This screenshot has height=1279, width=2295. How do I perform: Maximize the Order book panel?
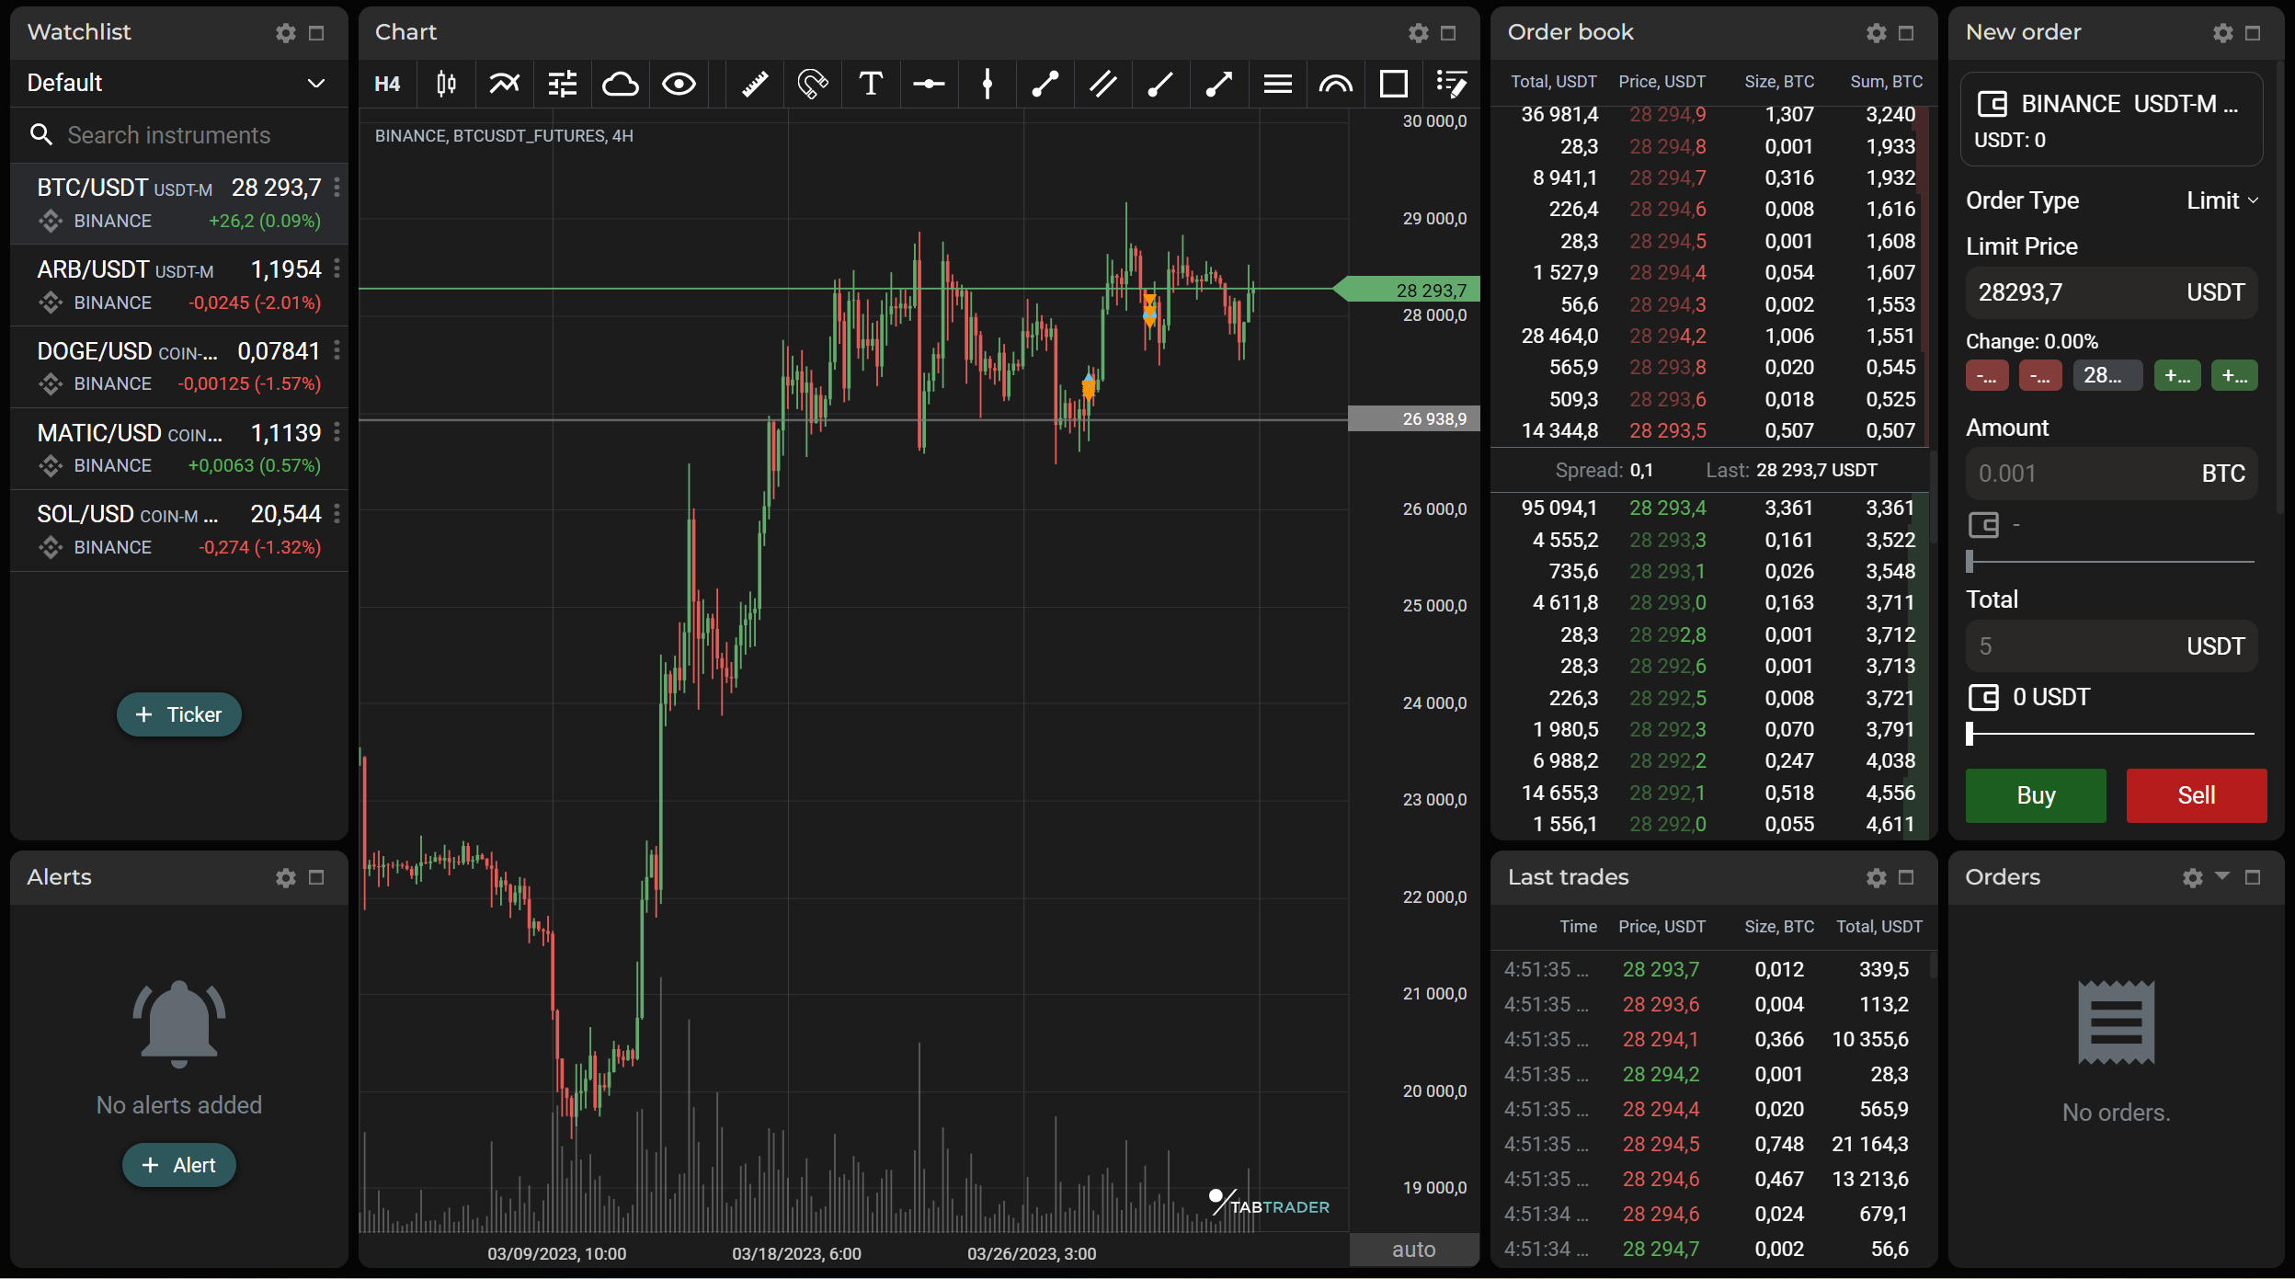point(1906,33)
